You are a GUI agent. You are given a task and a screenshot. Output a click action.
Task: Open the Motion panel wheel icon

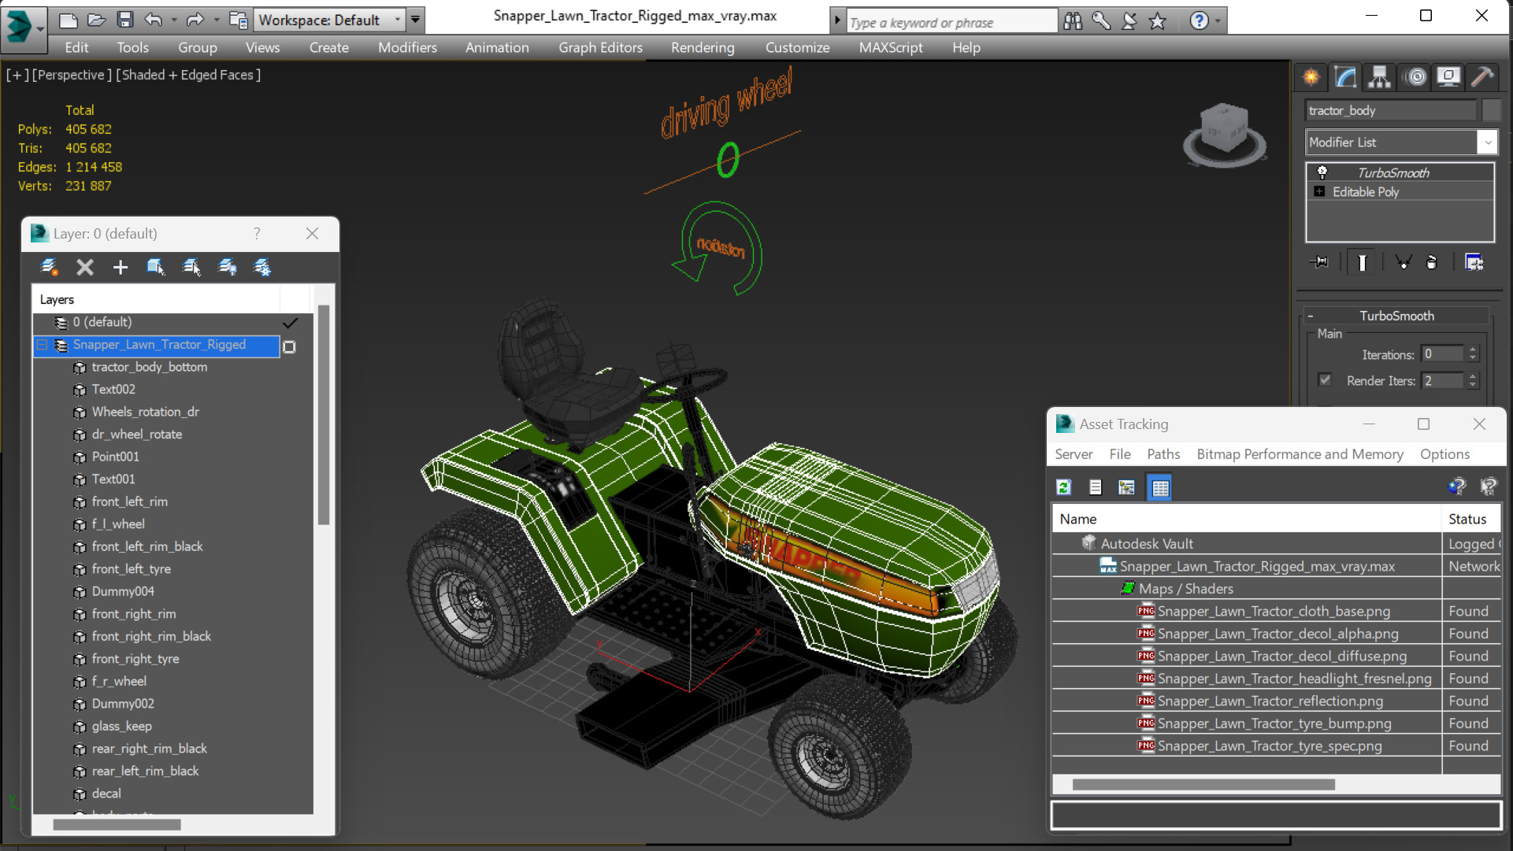pos(1415,77)
